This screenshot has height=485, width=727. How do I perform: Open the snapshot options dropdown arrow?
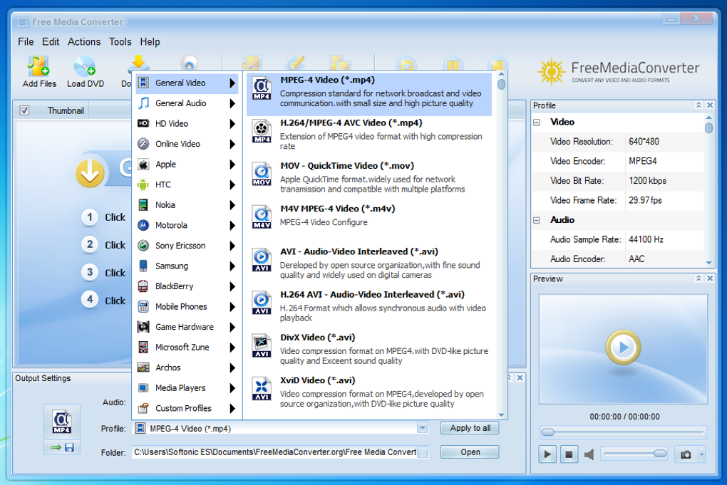(x=701, y=454)
